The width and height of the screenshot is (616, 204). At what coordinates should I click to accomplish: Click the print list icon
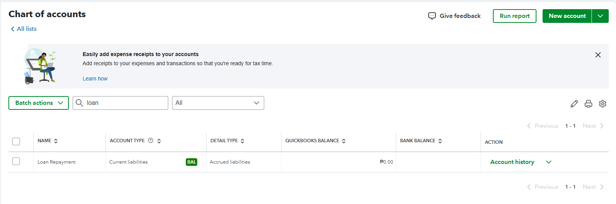tap(588, 104)
